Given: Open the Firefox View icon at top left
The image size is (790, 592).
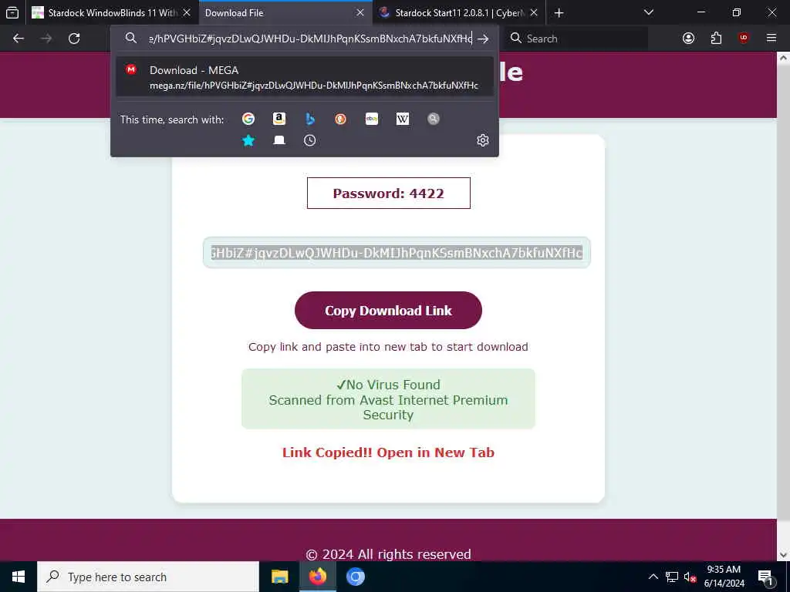Looking at the screenshot, I should [x=12, y=12].
